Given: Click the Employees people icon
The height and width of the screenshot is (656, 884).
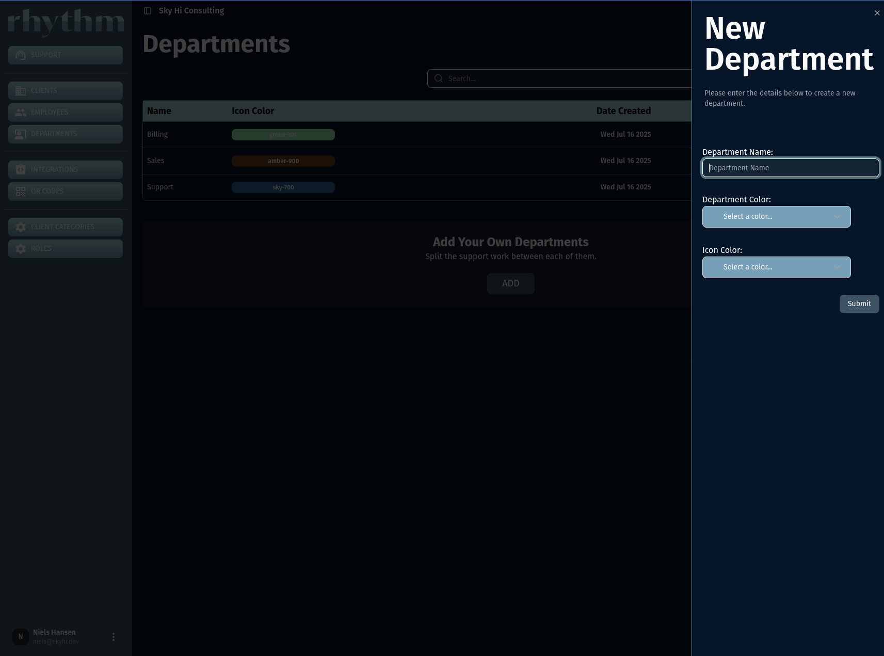Looking at the screenshot, I should coord(21,112).
